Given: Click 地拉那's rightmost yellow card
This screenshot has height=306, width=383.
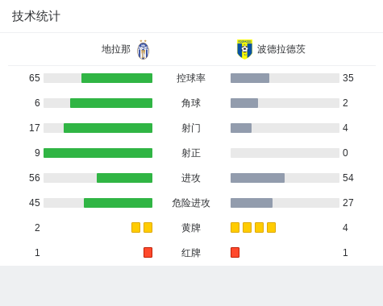Looking at the screenshot, I should pyautogui.click(x=148, y=228).
